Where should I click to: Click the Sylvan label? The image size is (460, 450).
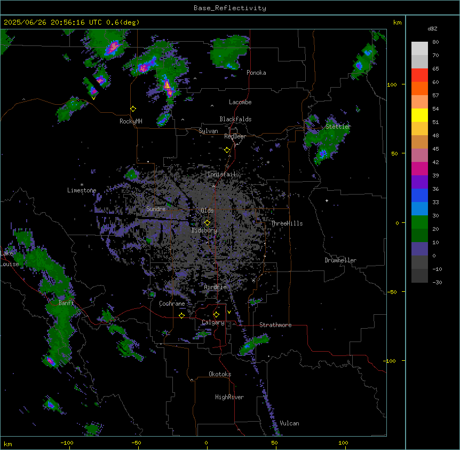(208, 131)
